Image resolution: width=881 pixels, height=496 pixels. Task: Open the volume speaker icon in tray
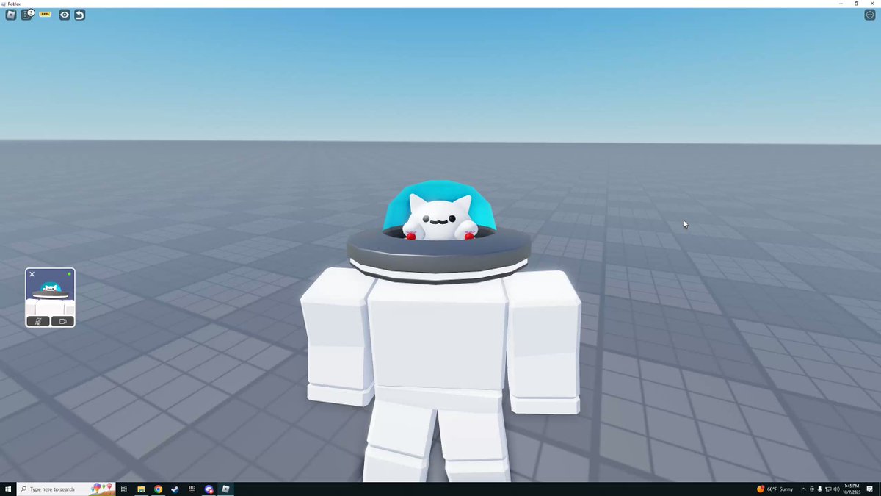[837, 489]
